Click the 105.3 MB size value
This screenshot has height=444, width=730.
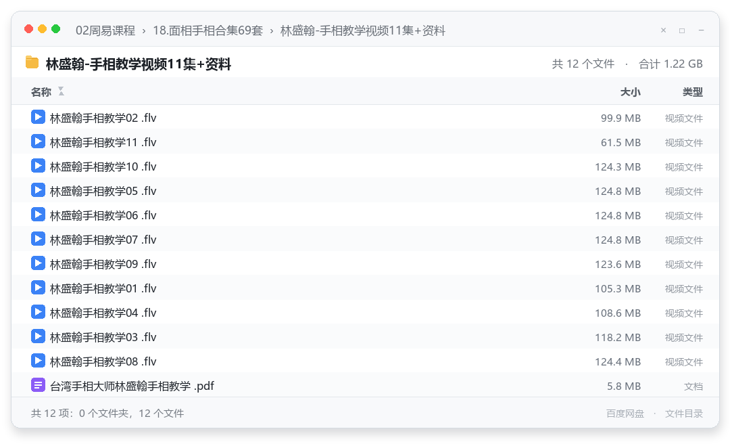[x=618, y=288]
